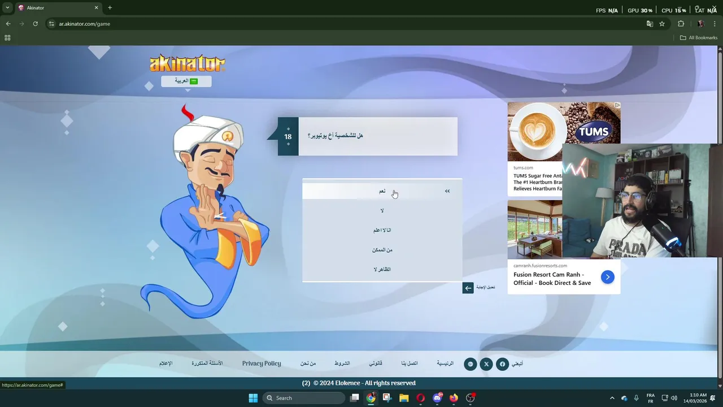The image size is (723, 407).
Task: Click the Fusion Resort ad blue arrow
Action: [607, 277]
